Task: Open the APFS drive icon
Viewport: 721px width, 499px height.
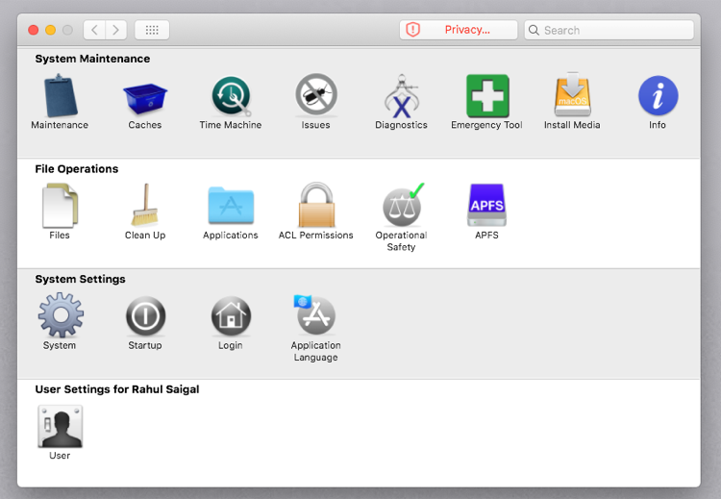Action: 487,205
